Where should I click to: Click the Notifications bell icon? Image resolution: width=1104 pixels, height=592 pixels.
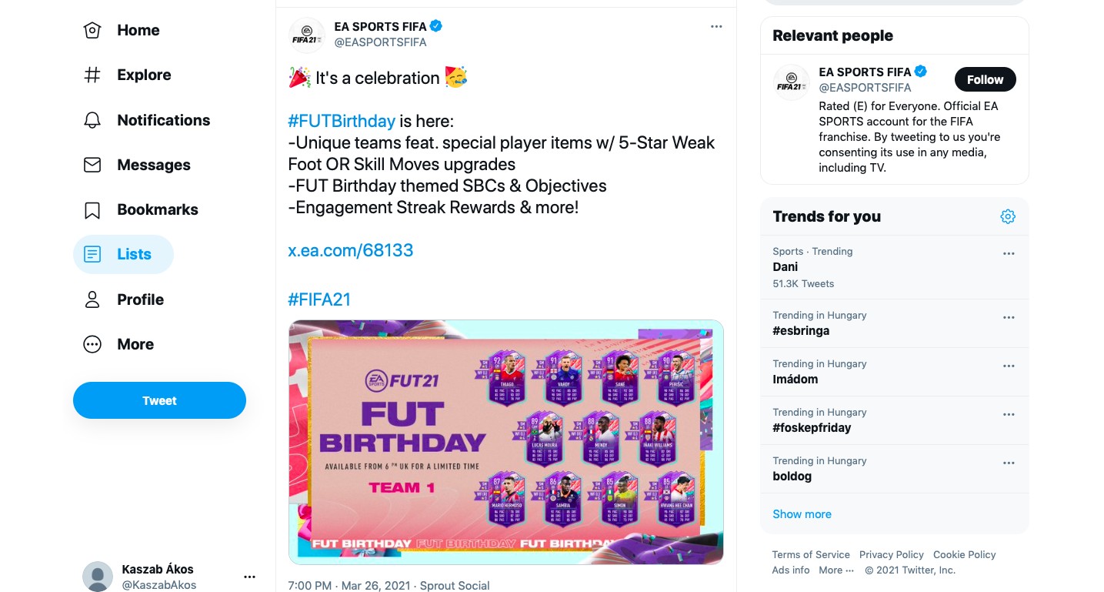point(92,120)
